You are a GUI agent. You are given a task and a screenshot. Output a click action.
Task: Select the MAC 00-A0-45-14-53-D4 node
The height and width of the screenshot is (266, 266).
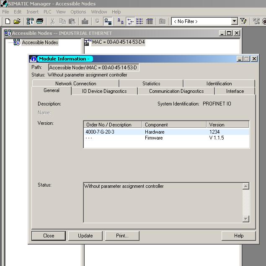tap(118, 42)
